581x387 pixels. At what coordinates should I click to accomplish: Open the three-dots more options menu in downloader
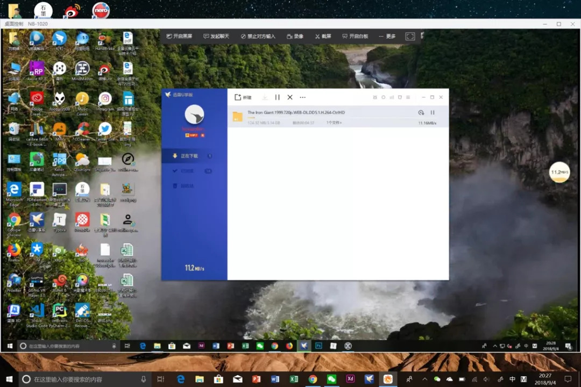(303, 97)
